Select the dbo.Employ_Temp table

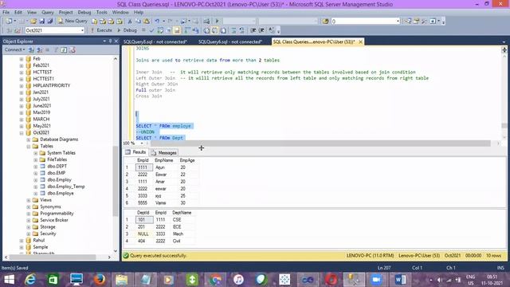click(x=65, y=187)
